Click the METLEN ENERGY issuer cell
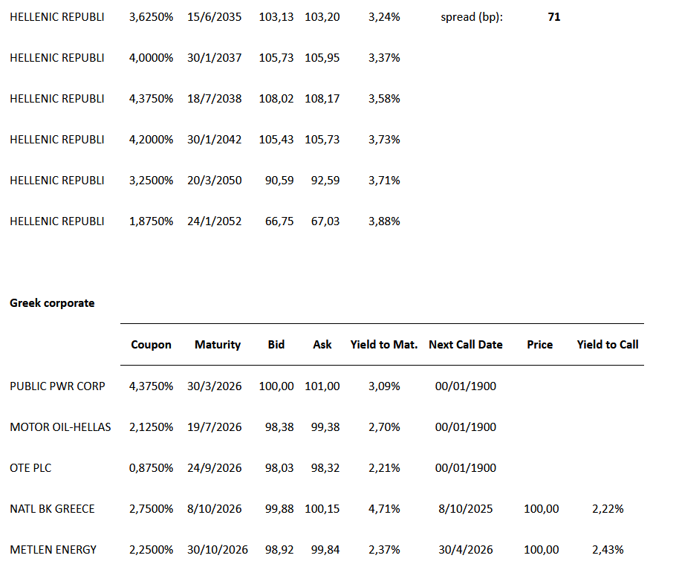This screenshot has width=679, height=564. [x=53, y=550]
